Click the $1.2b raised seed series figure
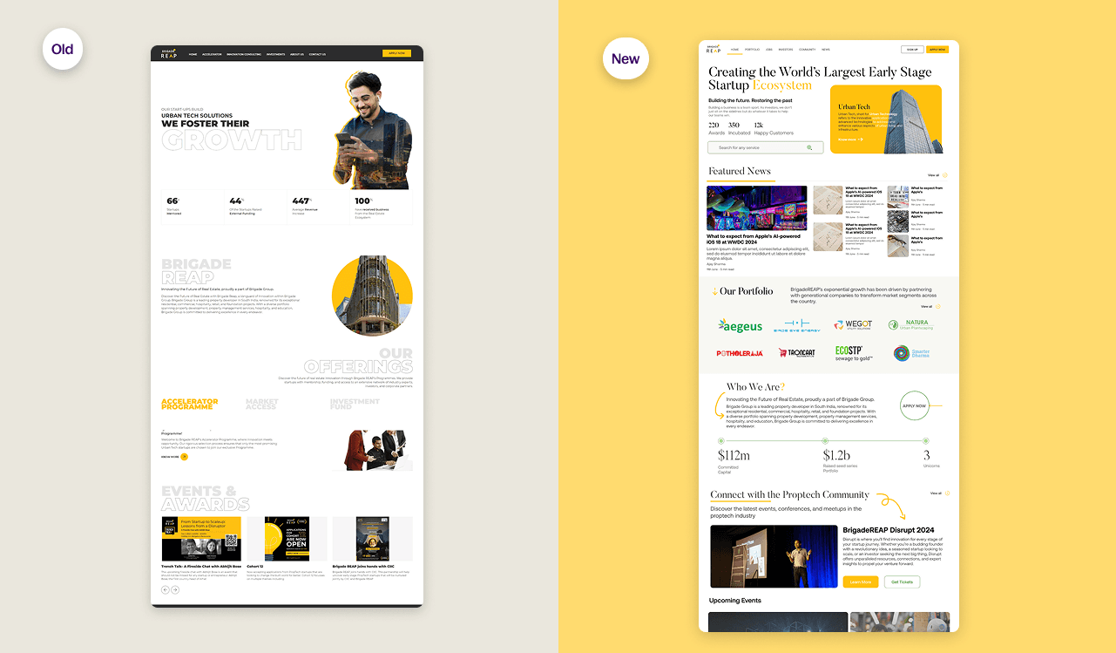1116x653 pixels. click(x=836, y=455)
